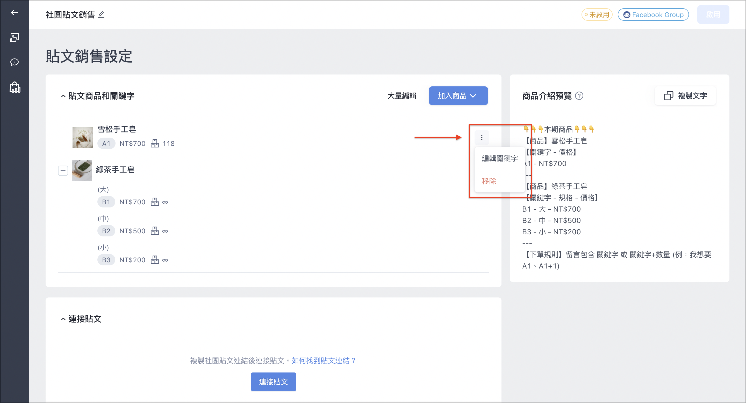This screenshot has height=403, width=746.
Task: Collapse the 貼文商品和關鍵字 section
Action: click(x=63, y=96)
